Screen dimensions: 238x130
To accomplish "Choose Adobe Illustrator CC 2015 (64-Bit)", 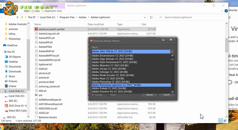I will pos(131,65).
